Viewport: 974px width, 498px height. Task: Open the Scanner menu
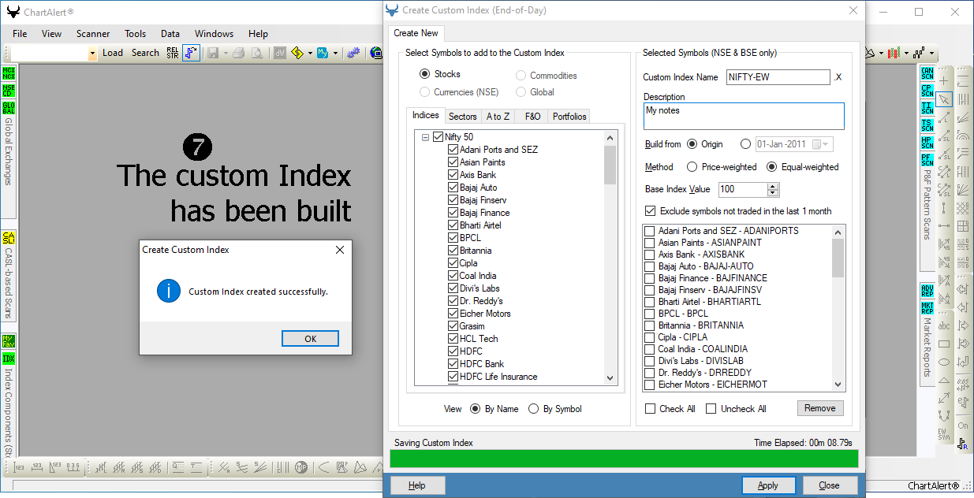pos(93,34)
